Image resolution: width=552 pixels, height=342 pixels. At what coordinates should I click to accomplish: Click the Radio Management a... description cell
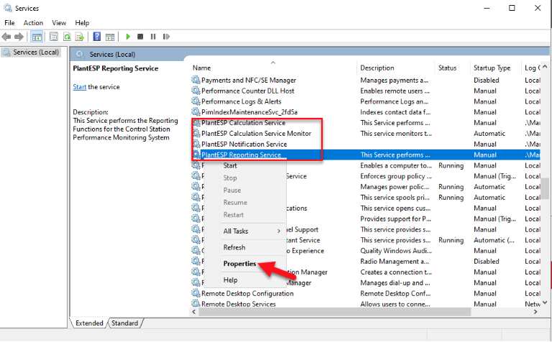(395, 262)
